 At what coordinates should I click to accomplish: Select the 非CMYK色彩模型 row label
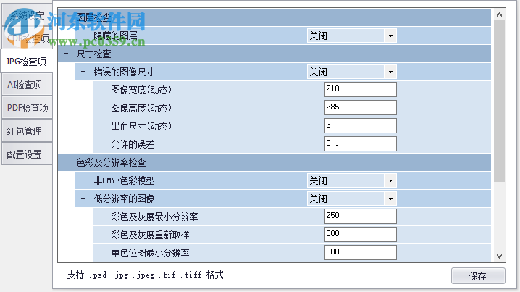124,181
